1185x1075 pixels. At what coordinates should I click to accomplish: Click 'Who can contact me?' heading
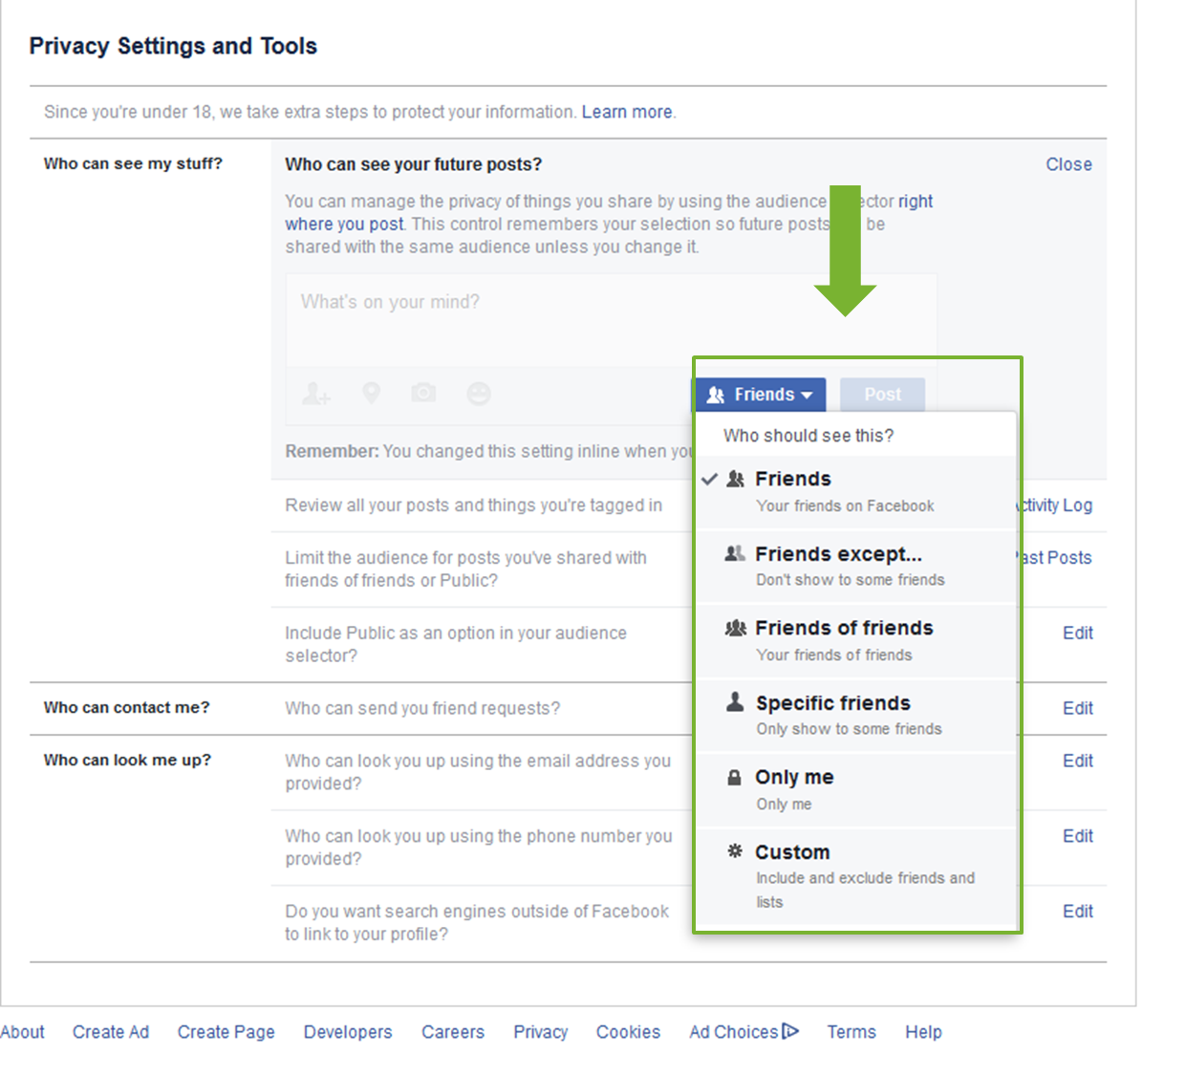[x=126, y=707]
